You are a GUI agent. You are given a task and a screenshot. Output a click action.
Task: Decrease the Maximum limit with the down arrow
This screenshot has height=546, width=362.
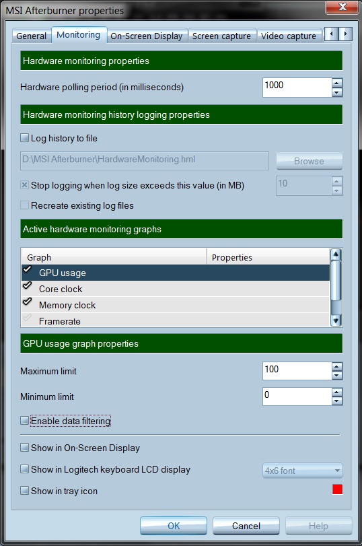tap(336, 376)
